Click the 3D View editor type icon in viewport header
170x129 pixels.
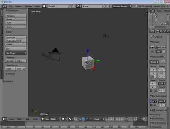point(5,119)
